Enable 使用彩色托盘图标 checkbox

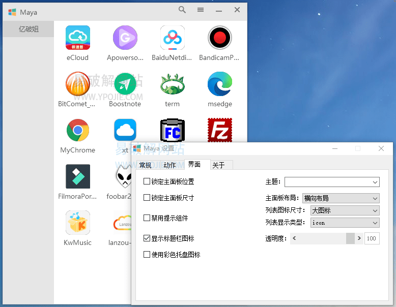pos(147,254)
